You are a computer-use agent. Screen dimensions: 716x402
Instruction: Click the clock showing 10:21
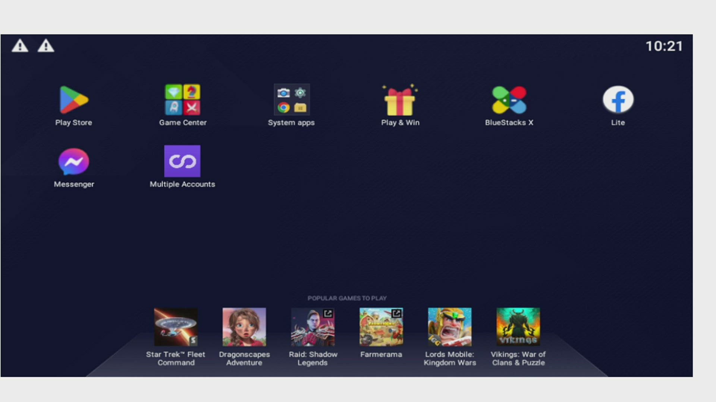coord(664,46)
